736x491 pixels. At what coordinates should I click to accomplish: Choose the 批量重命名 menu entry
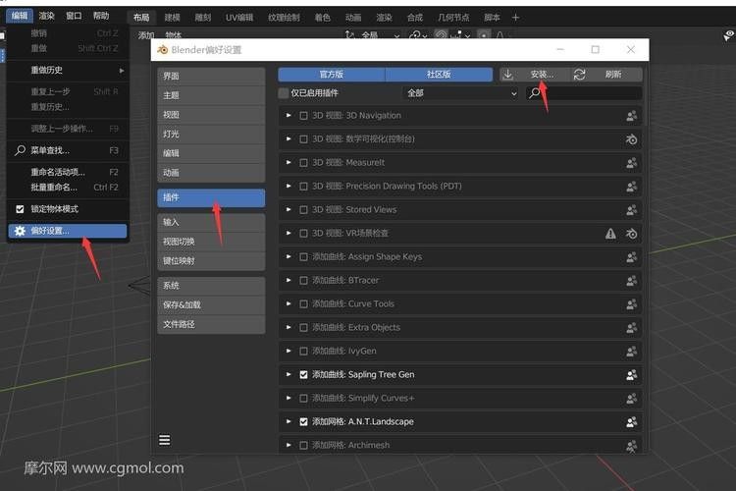click(x=68, y=187)
